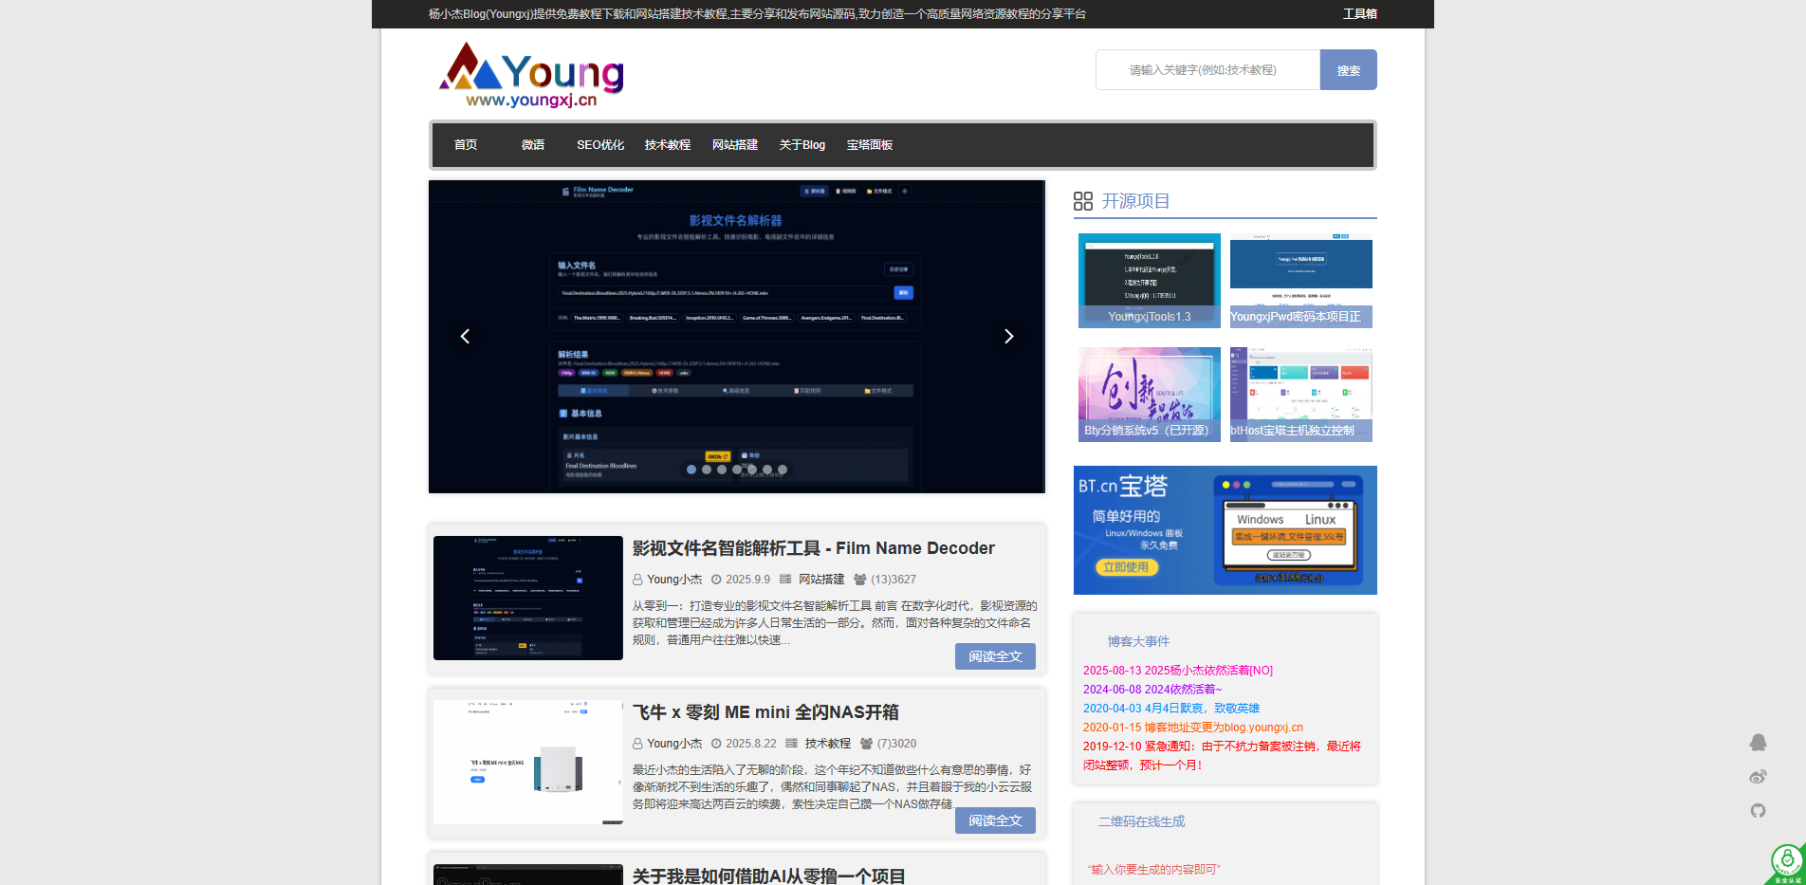The height and width of the screenshot is (885, 1806).
Task: Click the grid icon beside 开源项目 heading
Action: coord(1084,200)
